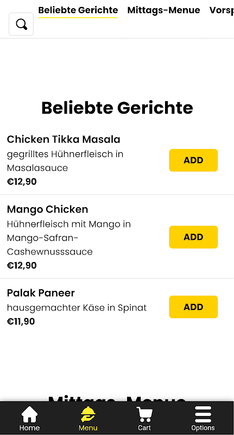This screenshot has width=234, height=435.
Task: Switch to Mittags-Menue tab
Action: [x=163, y=10]
